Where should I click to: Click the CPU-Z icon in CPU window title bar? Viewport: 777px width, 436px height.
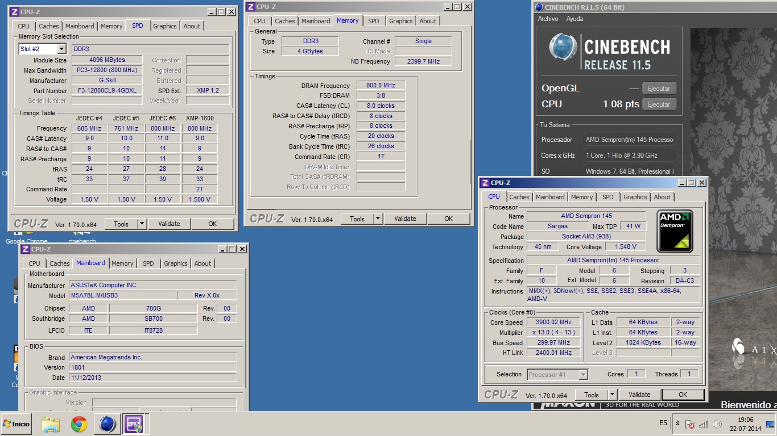point(485,183)
